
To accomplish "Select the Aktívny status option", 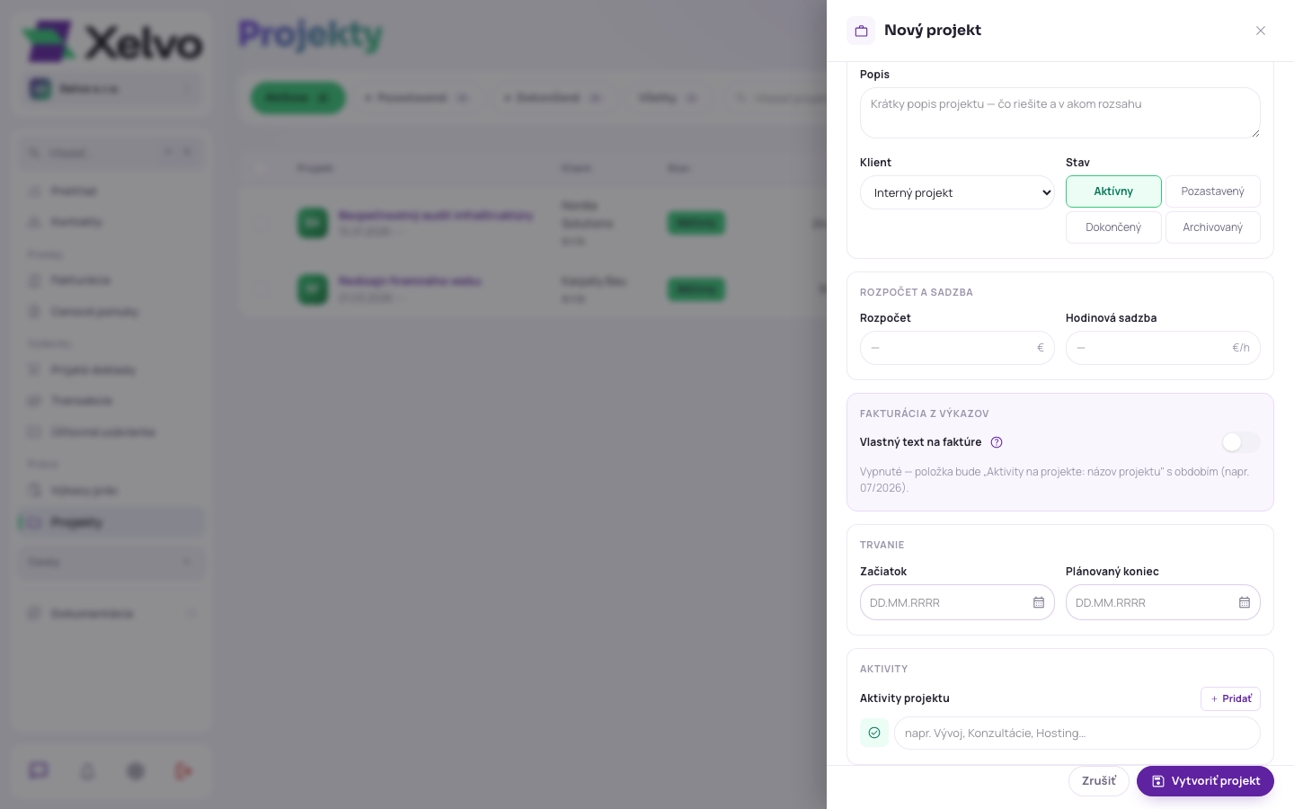I will tap(1113, 191).
